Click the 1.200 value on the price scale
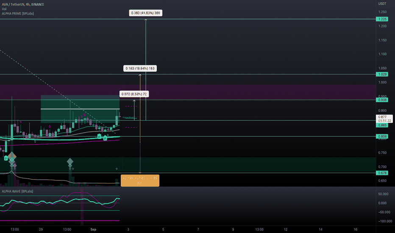The image size is (395, 233). [382, 26]
